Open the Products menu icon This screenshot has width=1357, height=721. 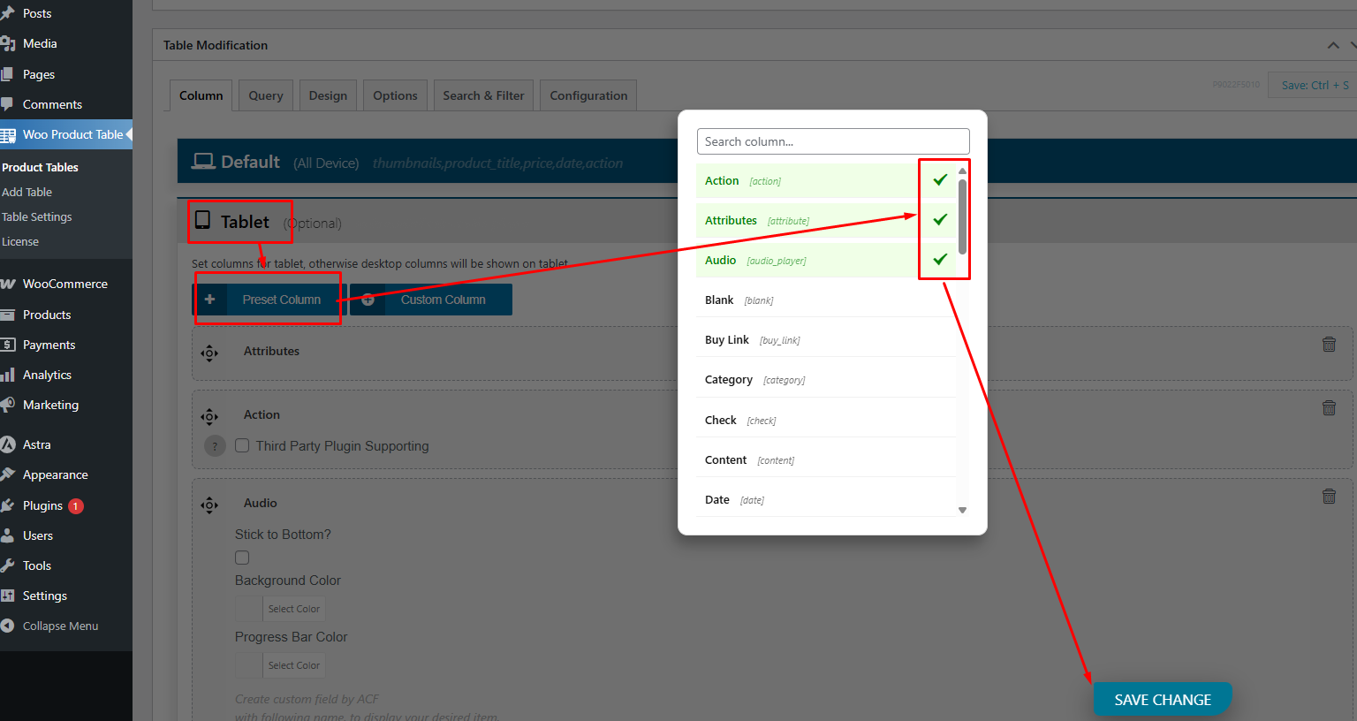coord(8,315)
